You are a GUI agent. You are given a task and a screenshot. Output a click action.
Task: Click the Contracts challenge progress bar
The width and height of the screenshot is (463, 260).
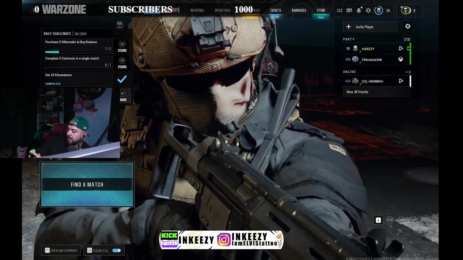[x=78, y=68]
